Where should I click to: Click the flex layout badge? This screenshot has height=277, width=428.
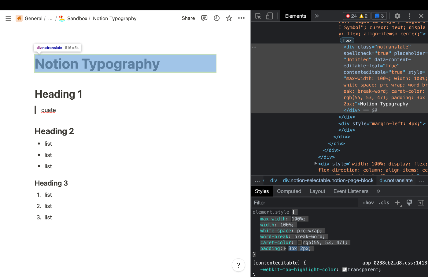(347, 40)
